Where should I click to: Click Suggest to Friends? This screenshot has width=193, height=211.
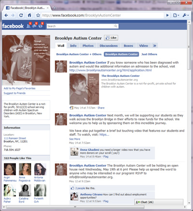pyautogui.click(x=14, y=93)
